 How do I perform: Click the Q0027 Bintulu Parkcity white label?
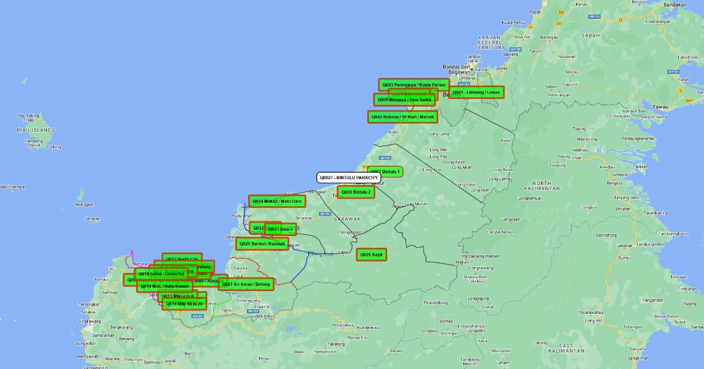(x=348, y=177)
